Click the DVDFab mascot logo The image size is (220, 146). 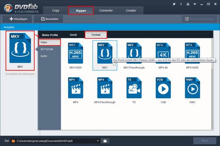pos(8,8)
